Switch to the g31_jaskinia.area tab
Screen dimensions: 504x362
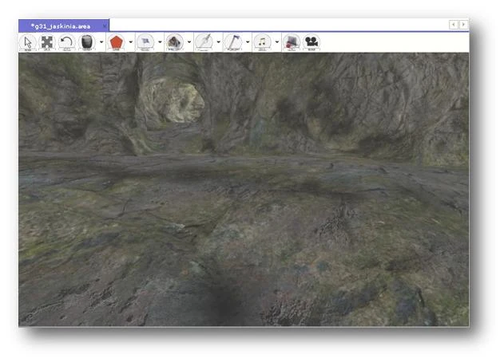tap(60, 26)
